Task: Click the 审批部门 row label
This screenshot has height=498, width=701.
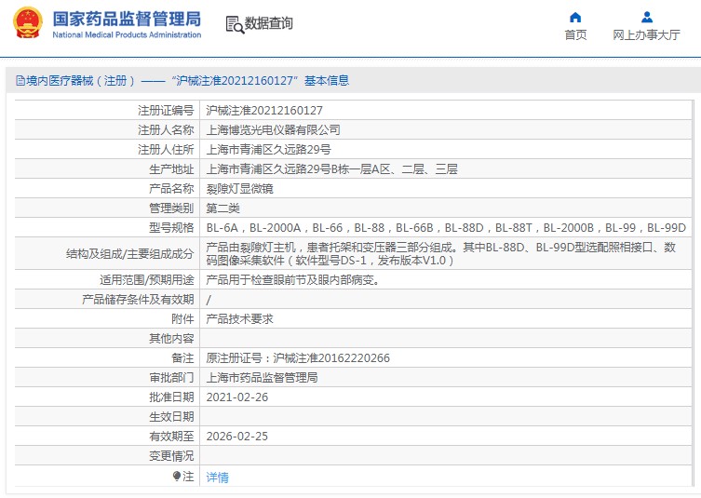Action: (x=171, y=378)
